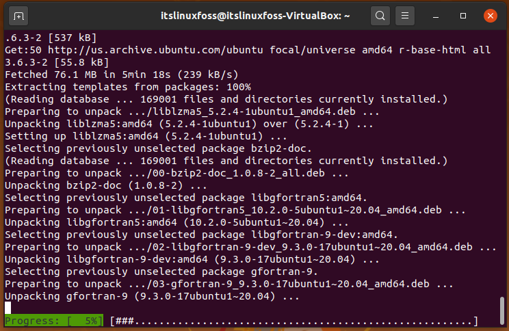Click 'Preparing to unpack .../03-gfortran-9' line
Screen dimensions: 509x331
pyautogui.click(x=229, y=284)
